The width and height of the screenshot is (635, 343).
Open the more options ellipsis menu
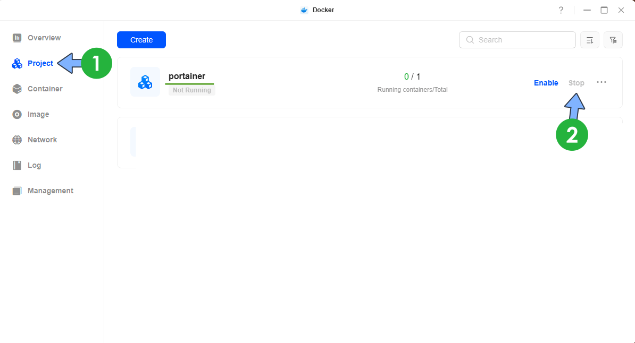(601, 82)
